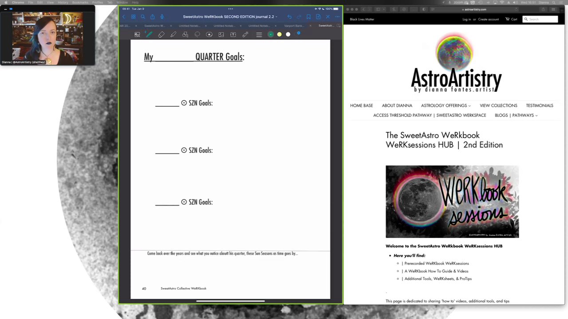The width and height of the screenshot is (568, 319).
Task: Click the Black Lives Matter link
Action: [362, 19]
